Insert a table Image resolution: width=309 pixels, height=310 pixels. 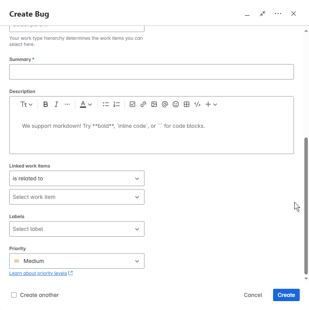(187, 104)
